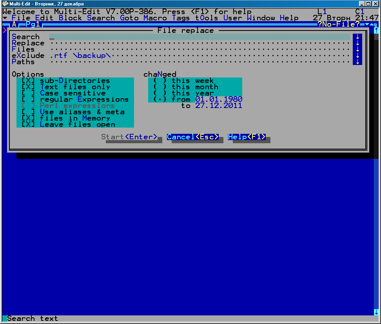Click the to date 27.12.2011 field
This screenshot has height=324, width=381.
[x=219, y=106]
